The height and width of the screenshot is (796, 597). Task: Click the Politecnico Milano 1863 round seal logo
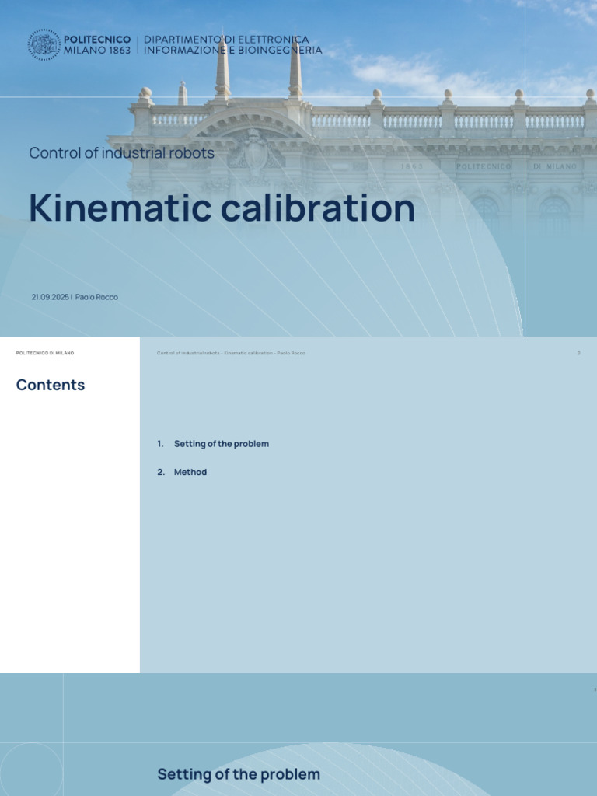coord(44,44)
